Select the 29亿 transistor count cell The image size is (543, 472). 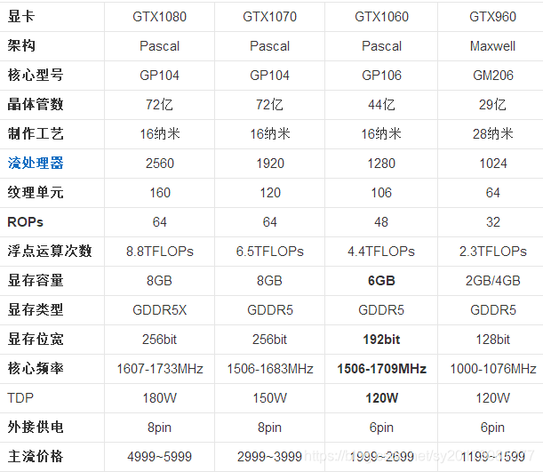pos(492,105)
